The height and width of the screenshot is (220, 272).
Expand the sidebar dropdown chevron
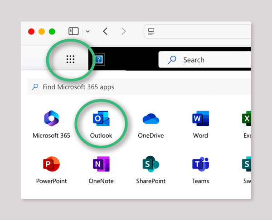click(x=88, y=31)
